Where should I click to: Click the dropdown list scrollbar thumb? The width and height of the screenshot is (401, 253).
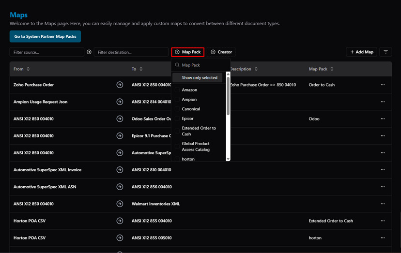pos(228,96)
